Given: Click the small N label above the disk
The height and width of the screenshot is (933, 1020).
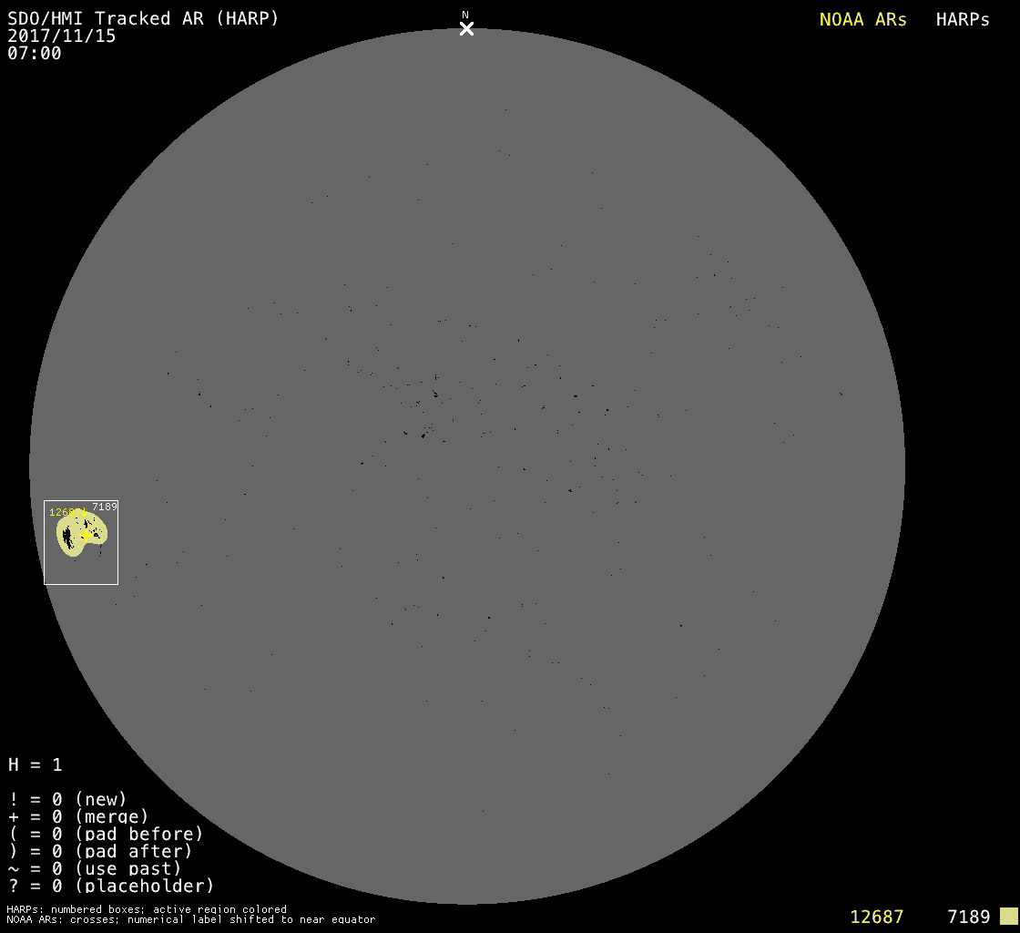Looking at the screenshot, I should [465, 15].
